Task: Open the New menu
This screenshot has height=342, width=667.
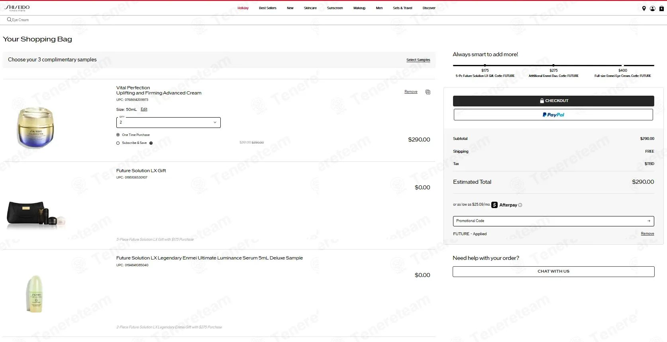Action: pyautogui.click(x=290, y=8)
